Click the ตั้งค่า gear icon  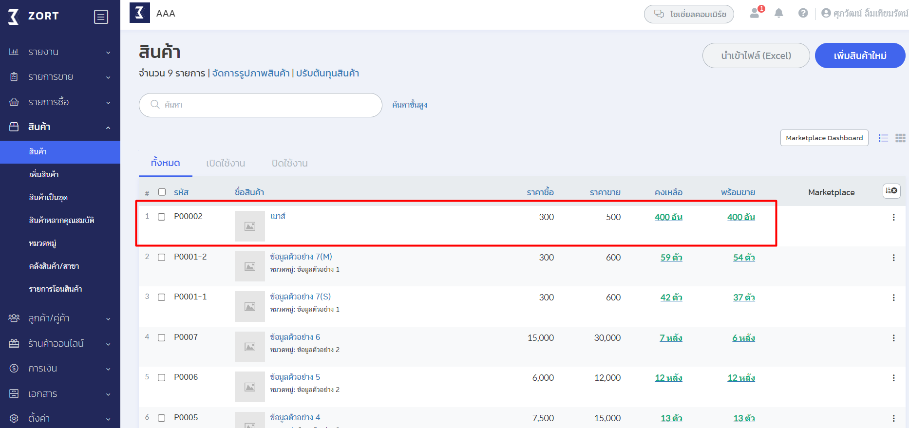(14, 418)
